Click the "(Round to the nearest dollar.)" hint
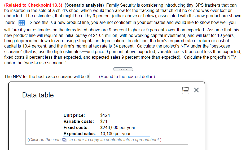 127,77
